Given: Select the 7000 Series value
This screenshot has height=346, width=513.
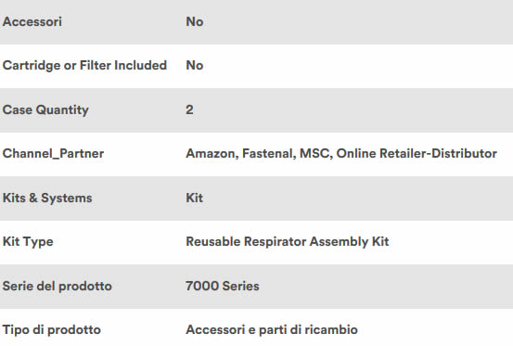Looking at the screenshot, I should [x=223, y=286].
